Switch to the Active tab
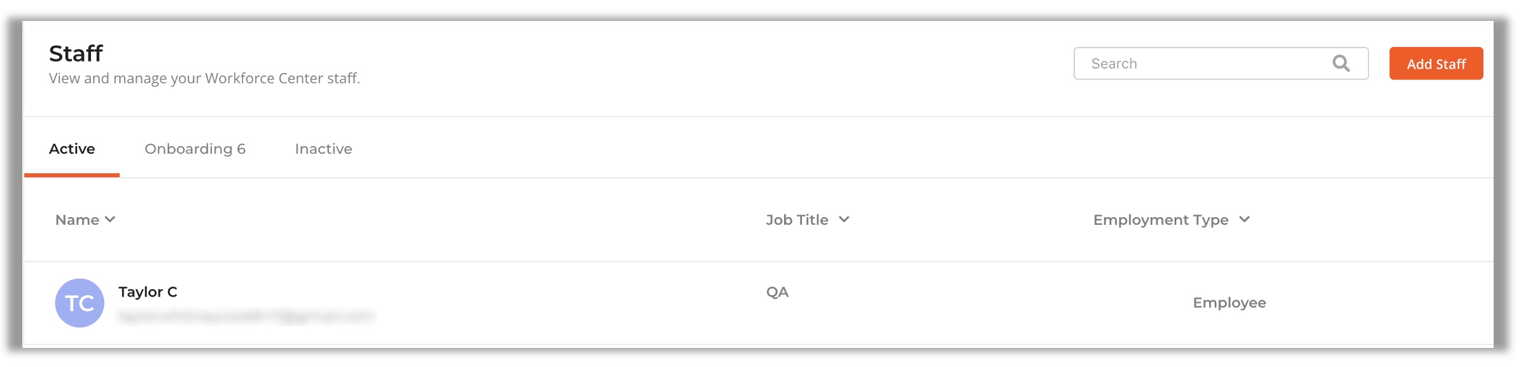This screenshot has width=1521, height=367. coord(72,149)
